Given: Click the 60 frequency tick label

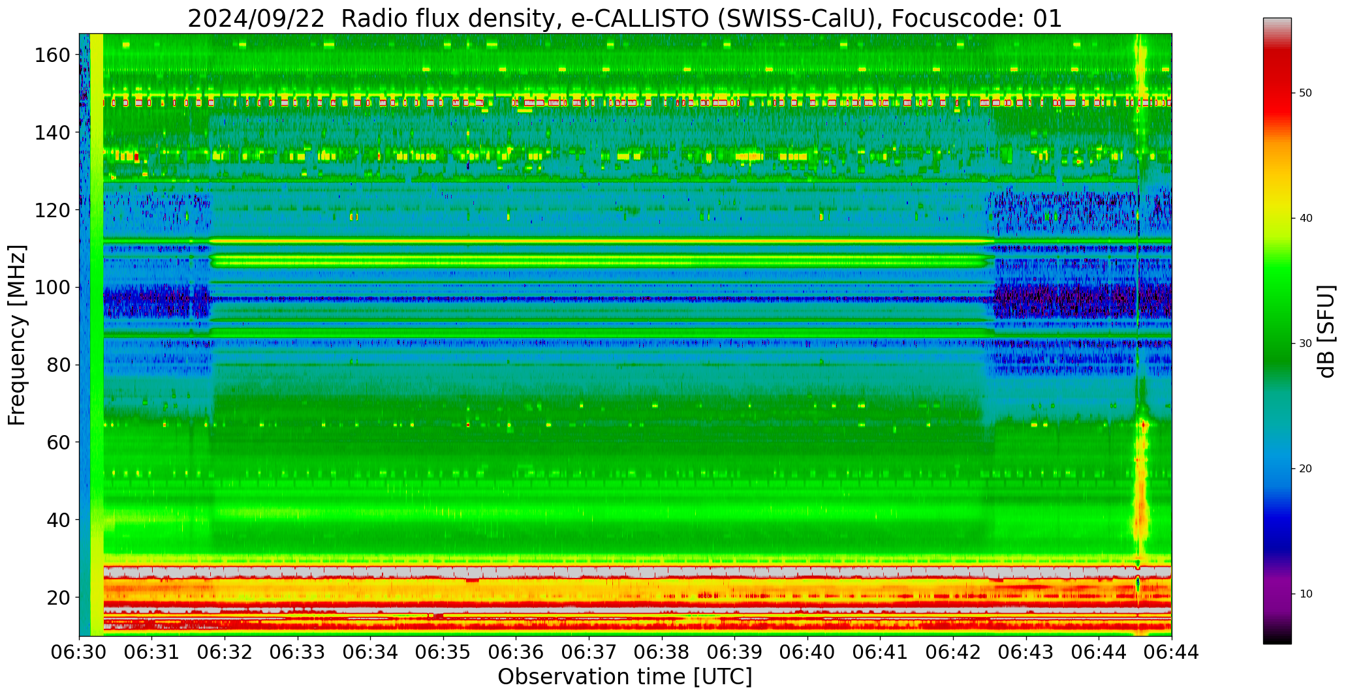Looking at the screenshot, I should tap(59, 442).
